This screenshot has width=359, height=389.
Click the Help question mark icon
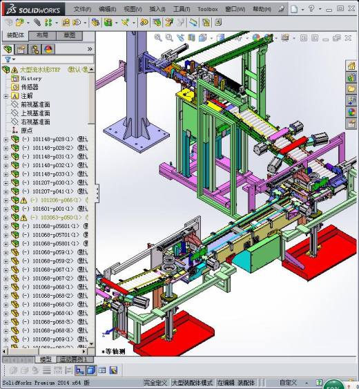click(x=311, y=9)
